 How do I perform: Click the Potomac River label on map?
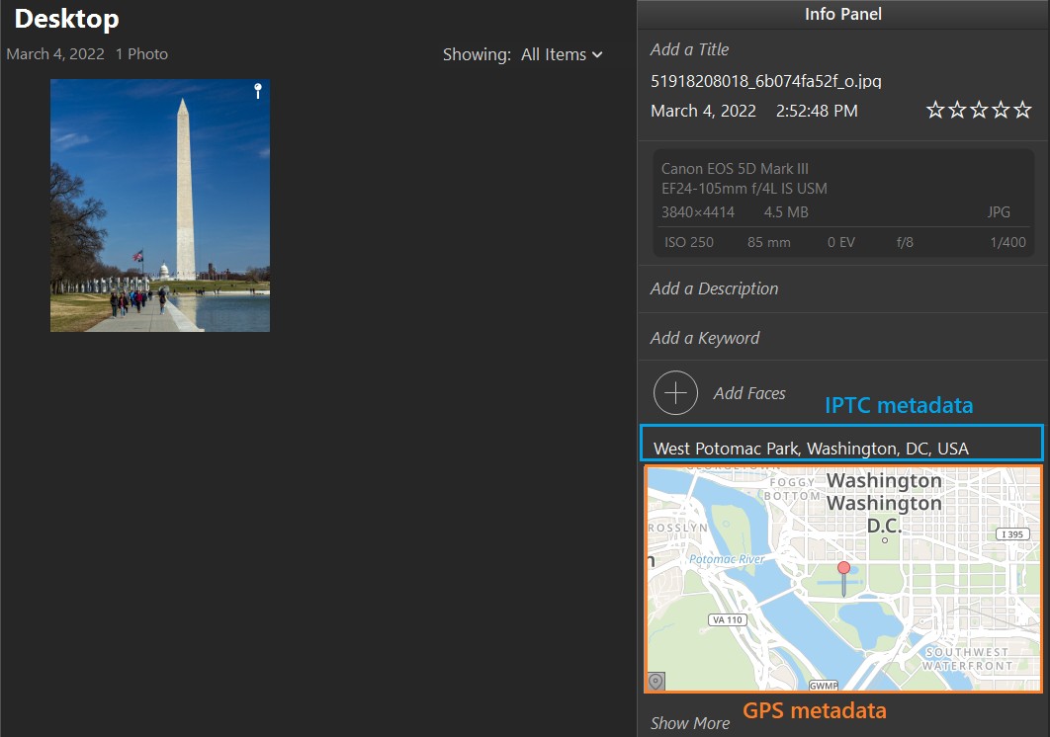tap(727, 559)
